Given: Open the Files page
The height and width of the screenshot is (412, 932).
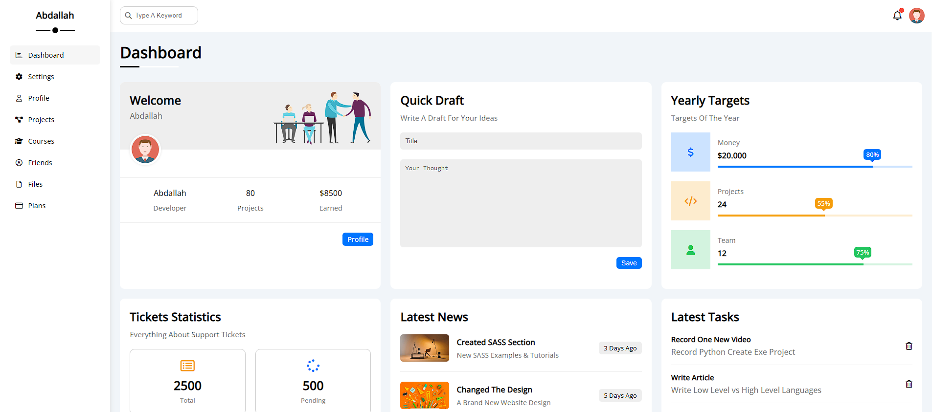Looking at the screenshot, I should (x=55, y=184).
